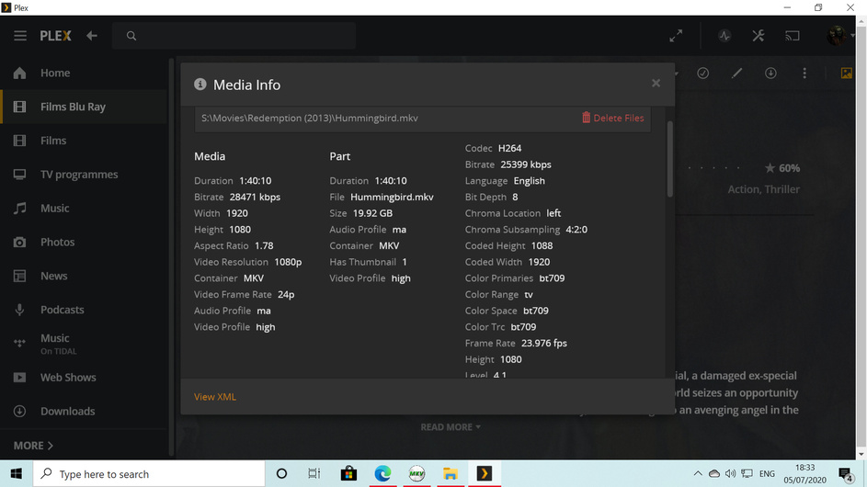The image size is (867, 487).
Task: Click the 60% star rating
Action: (781, 168)
